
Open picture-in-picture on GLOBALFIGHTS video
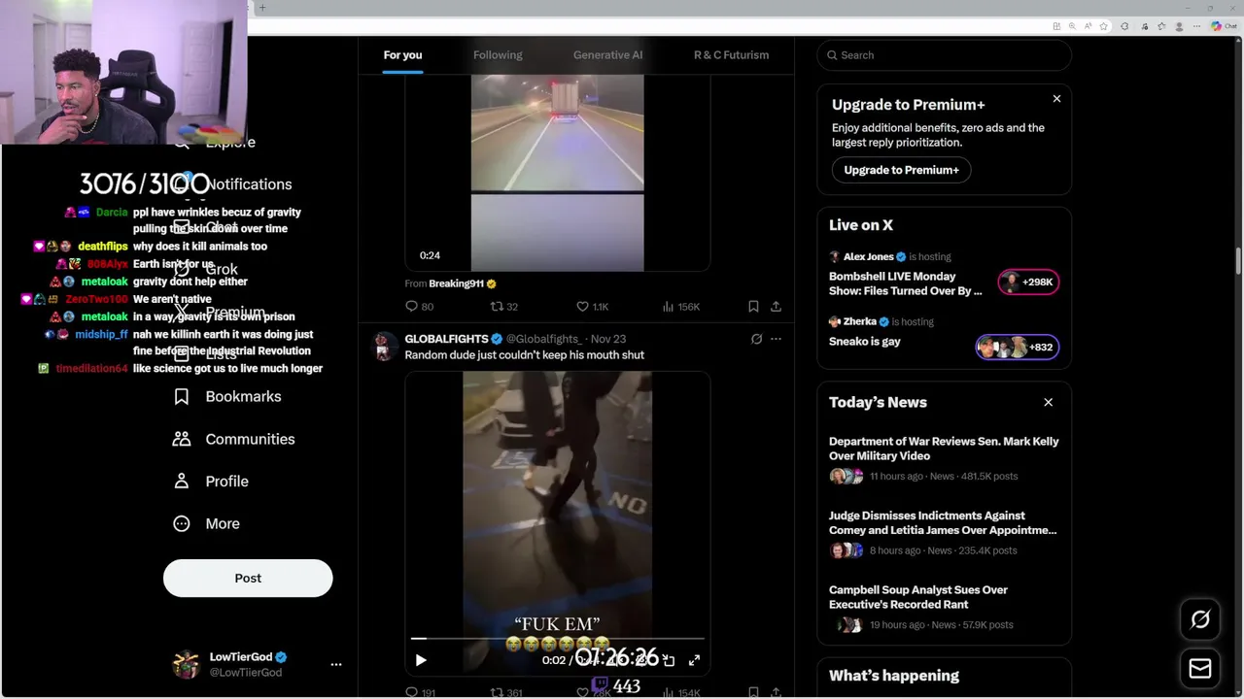click(x=669, y=660)
